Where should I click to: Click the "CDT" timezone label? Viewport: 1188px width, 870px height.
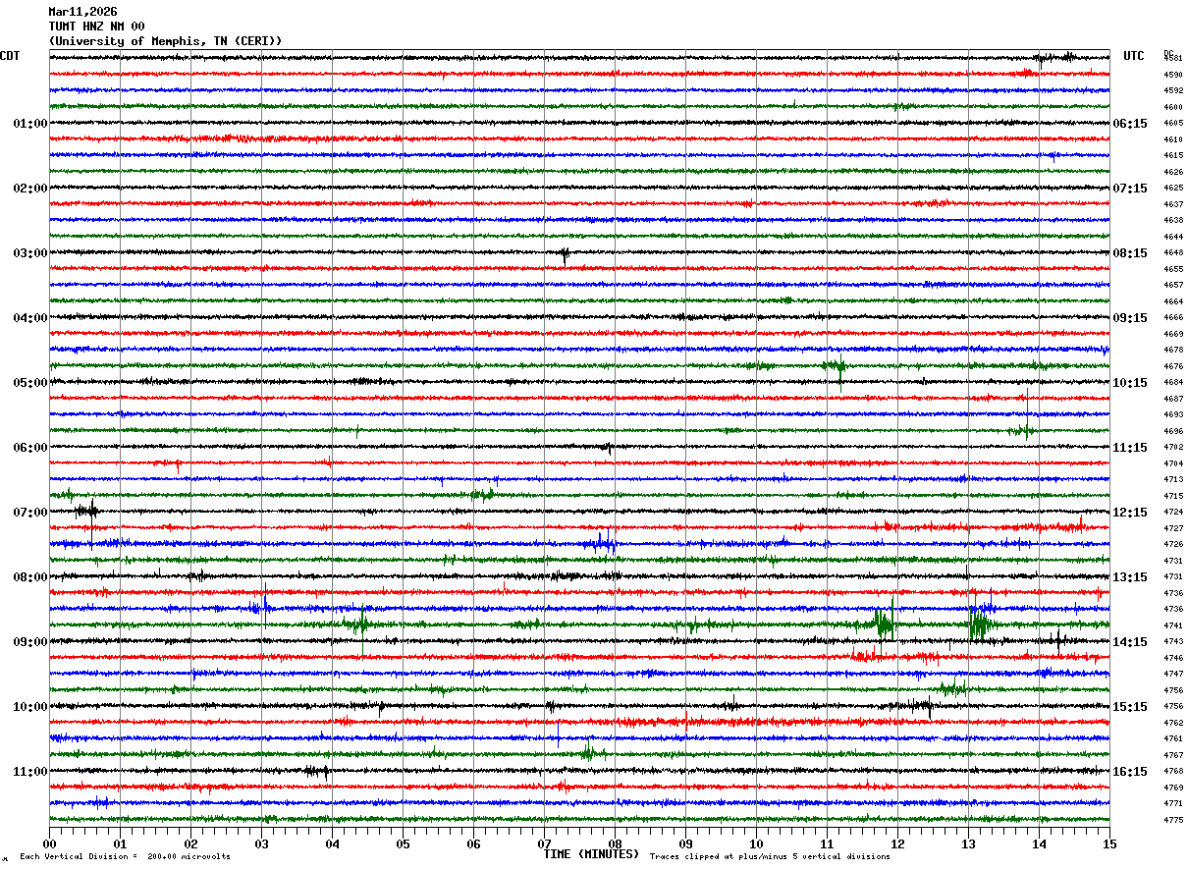click(10, 56)
